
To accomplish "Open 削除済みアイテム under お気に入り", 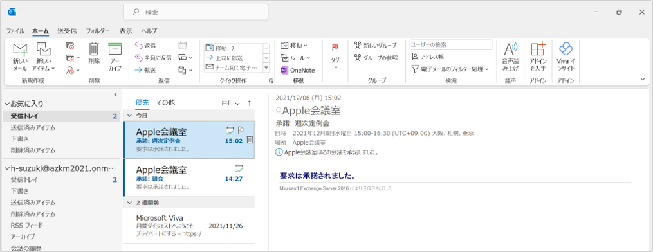I will (x=61, y=150).
